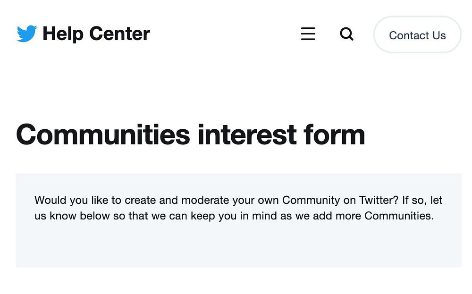
Task: Click the Twitter bird logo
Action: [26, 34]
